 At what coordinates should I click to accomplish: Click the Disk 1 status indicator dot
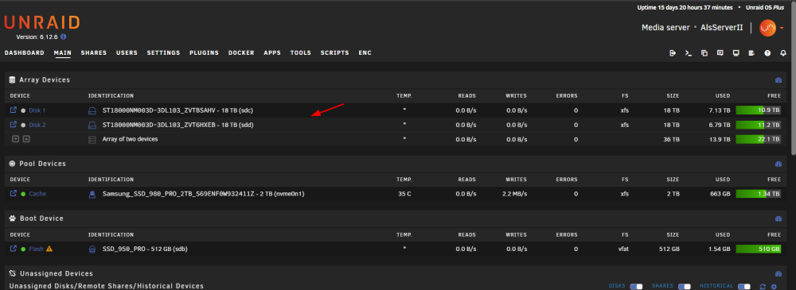(x=23, y=110)
